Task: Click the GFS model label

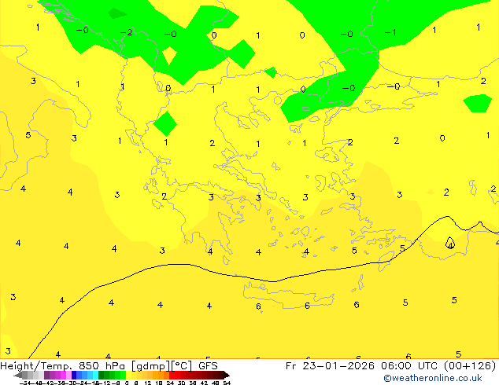Action: tap(208, 365)
